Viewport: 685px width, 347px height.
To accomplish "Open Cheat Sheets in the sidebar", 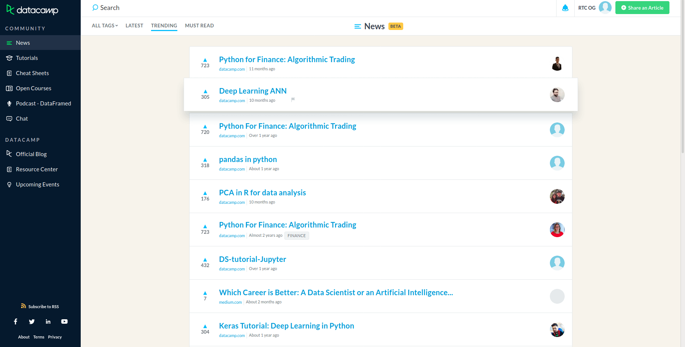I will pos(40,73).
